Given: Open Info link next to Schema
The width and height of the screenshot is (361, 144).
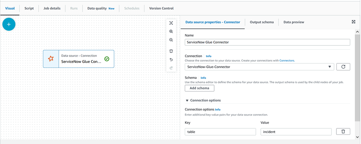Looking at the screenshot, I should (203, 78).
